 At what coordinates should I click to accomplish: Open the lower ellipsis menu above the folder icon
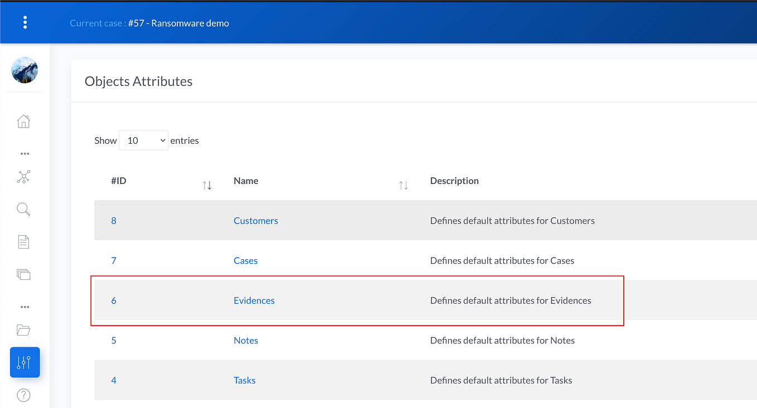[23, 306]
